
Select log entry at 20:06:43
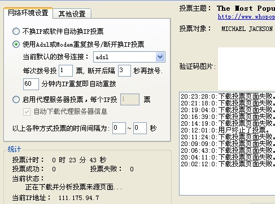pos(228,150)
